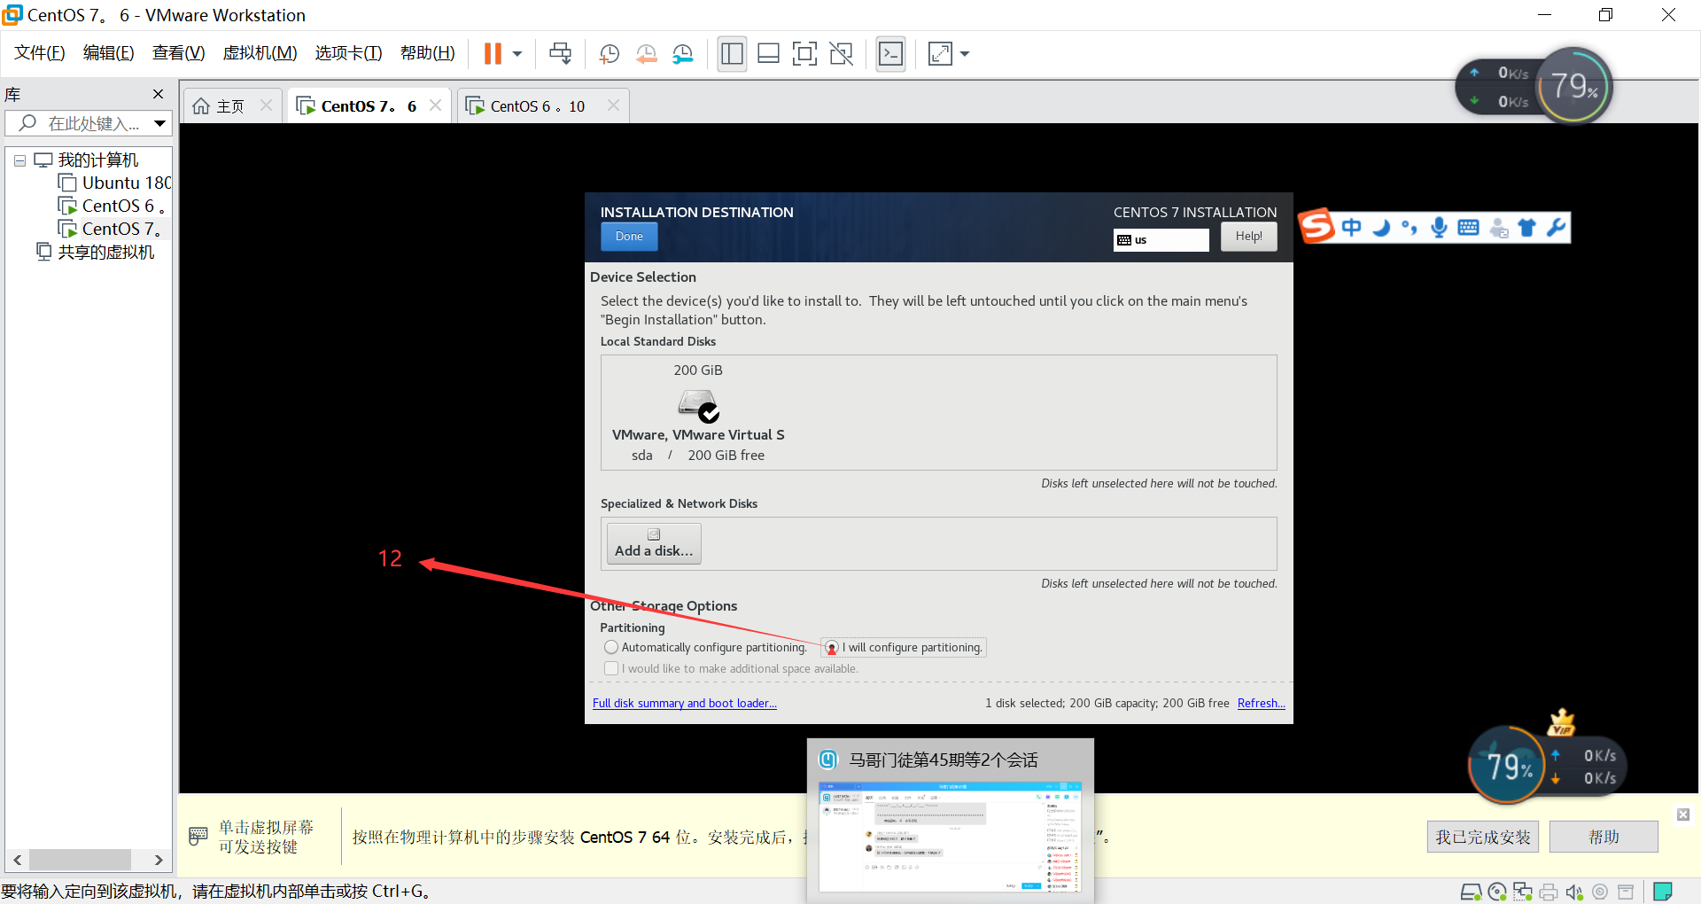This screenshot has width=1701, height=904.
Task: Close the 主页 home tab
Action: 266,105
